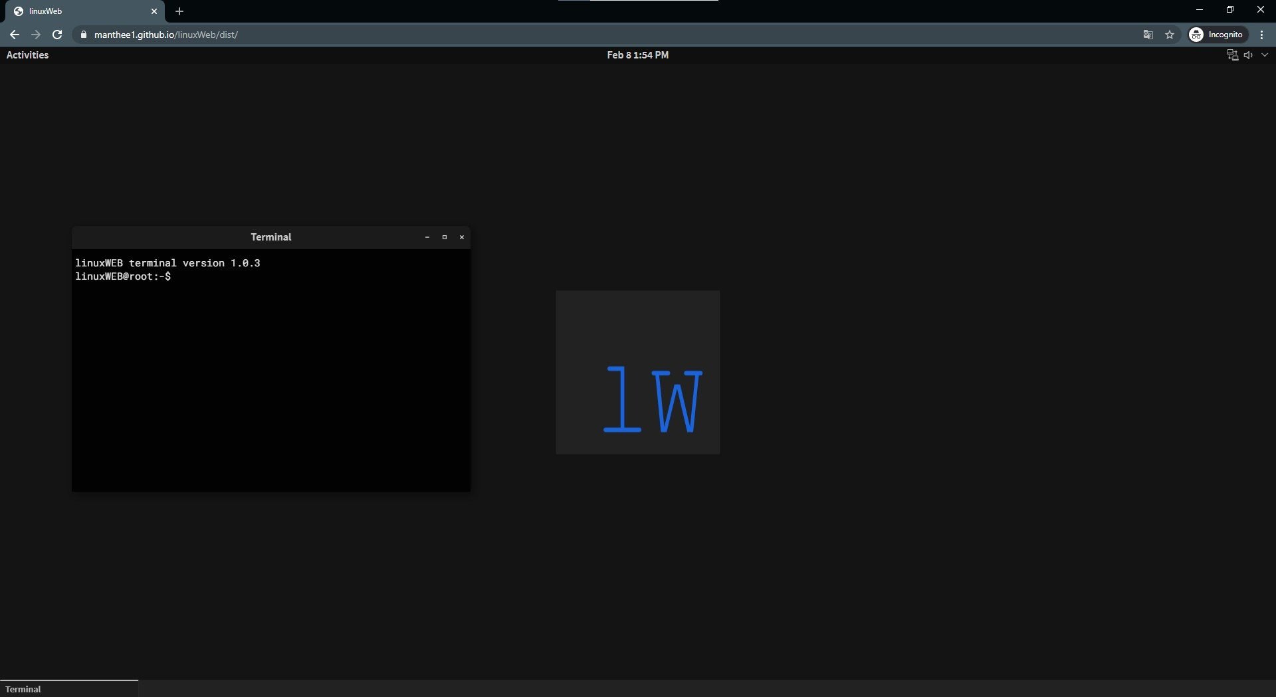The width and height of the screenshot is (1276, 697).
Task: Restore down the Chrome browser window
Action: 1230,9
